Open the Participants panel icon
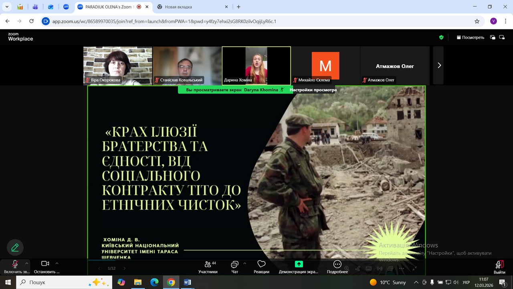This screenshot has width=513, height=289. [208, 264]
